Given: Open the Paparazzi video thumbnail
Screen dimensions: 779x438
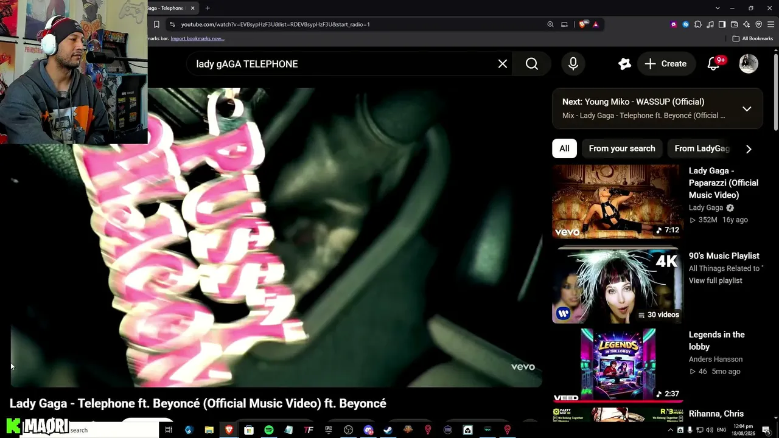Looking at the screenshot, I should click(x=617, y=201).
